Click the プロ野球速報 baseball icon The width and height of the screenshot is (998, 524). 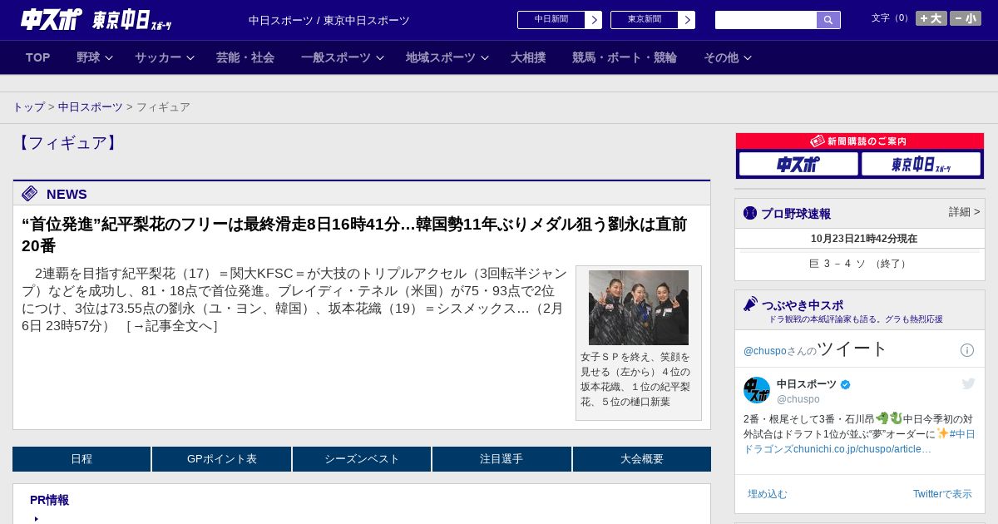pos(750,214)
